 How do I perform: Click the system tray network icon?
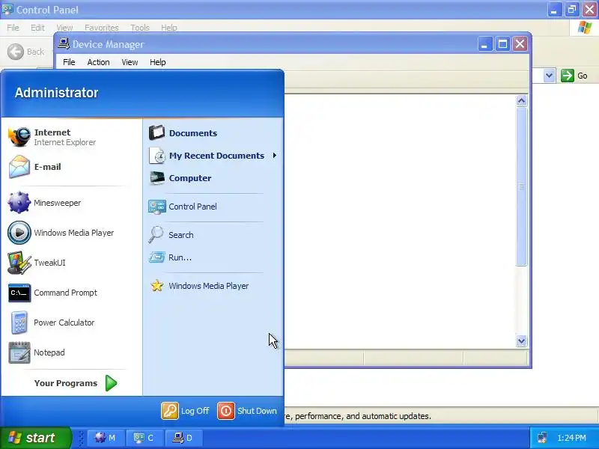tap(542, 438)
